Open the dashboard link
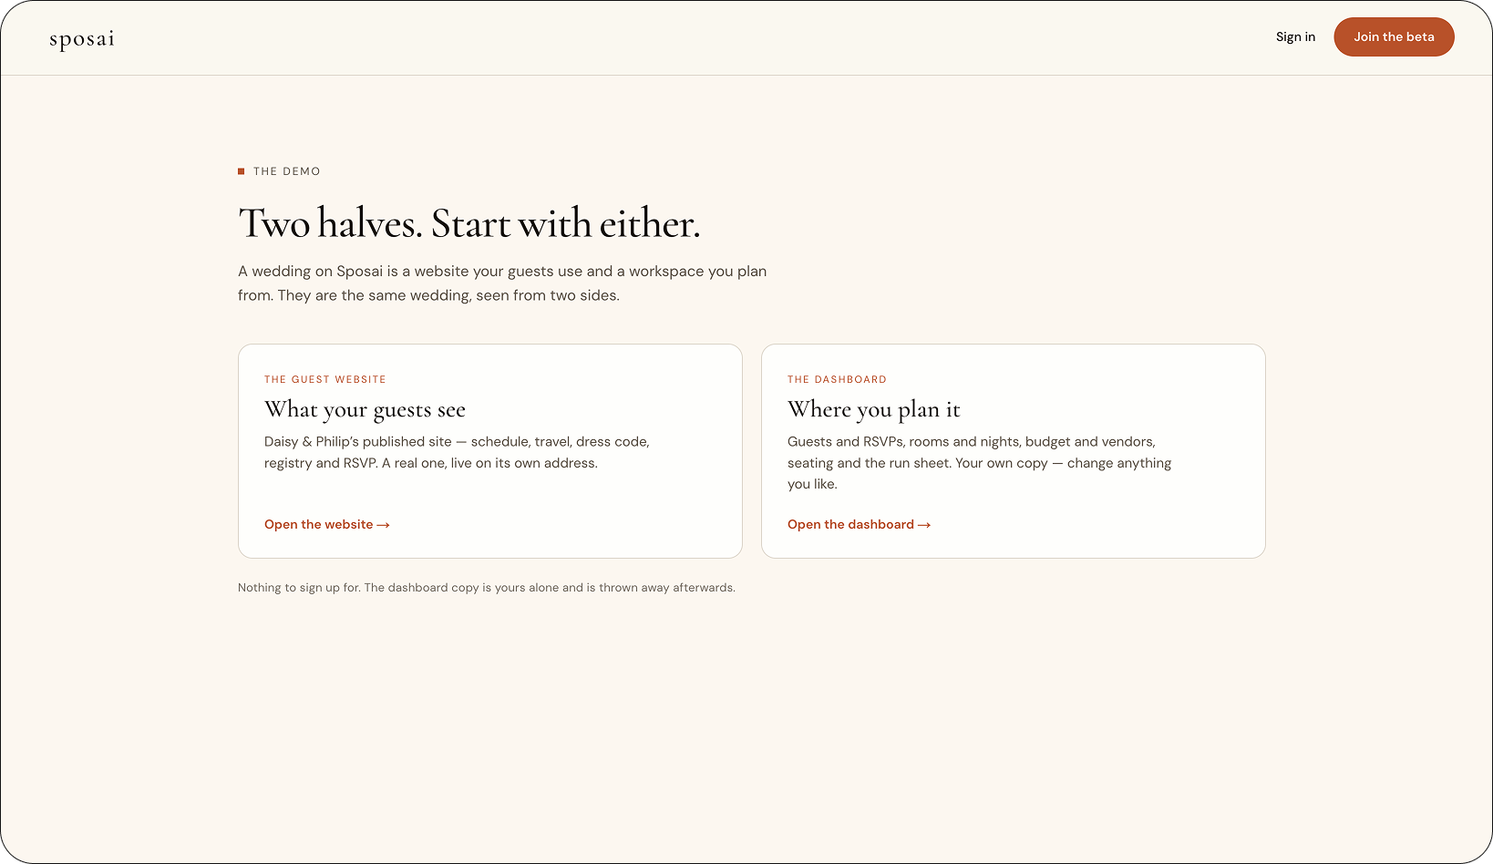The image size is (1493, 864). pyautogui.click(x=859, y=525)
